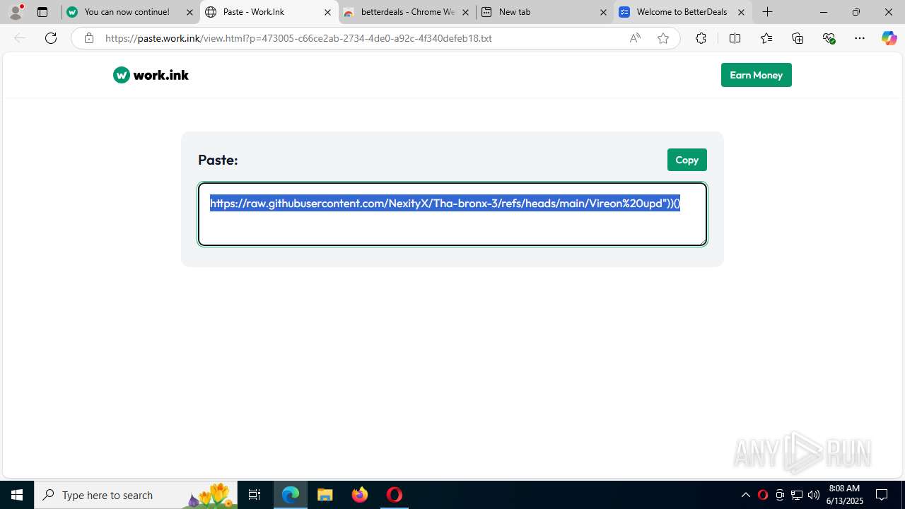Open the clock showing 8:08 AM
The width and height of the screenshot is (905, 509).
tap(846, 495)
